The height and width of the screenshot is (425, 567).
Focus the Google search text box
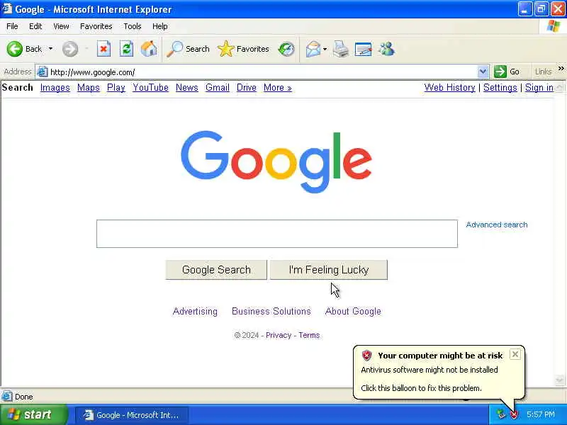coord(277,234)
